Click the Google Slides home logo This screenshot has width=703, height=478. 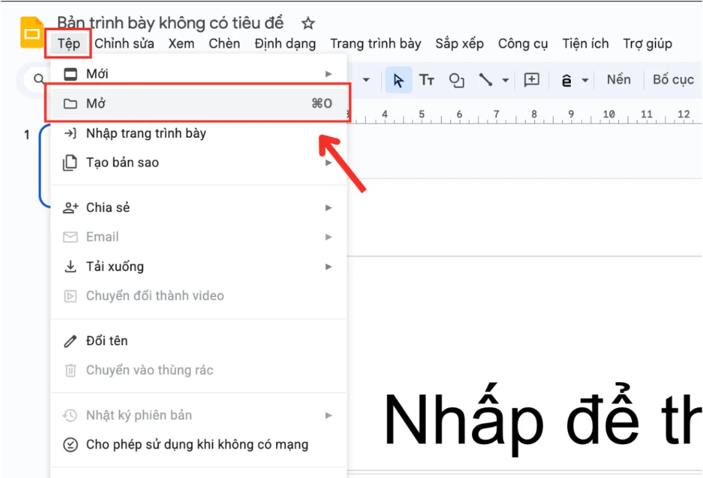click(32, 32)
